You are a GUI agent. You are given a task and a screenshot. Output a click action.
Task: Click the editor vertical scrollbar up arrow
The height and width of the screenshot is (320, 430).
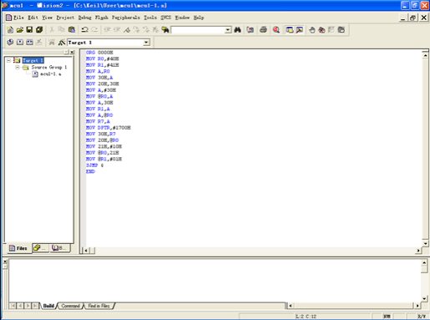point(425,55)
